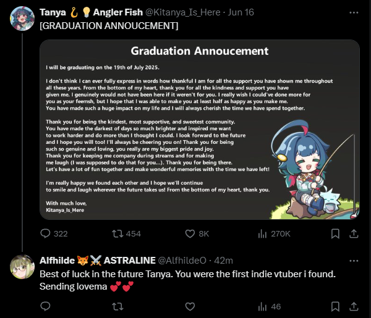The image size is (371, 318).
Task: Share Tanya's graduation announcement post
Action: click(x=354, y=233)
